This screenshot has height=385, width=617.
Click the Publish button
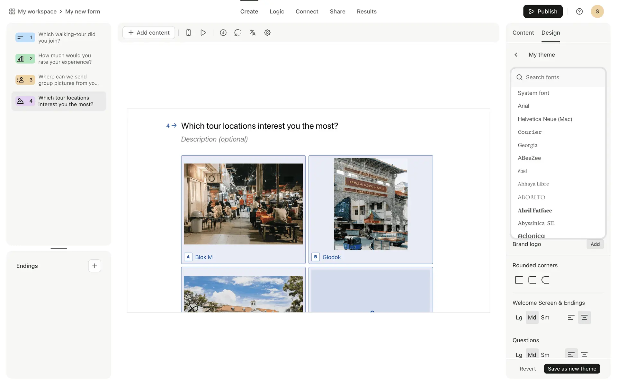click(543, 12)
